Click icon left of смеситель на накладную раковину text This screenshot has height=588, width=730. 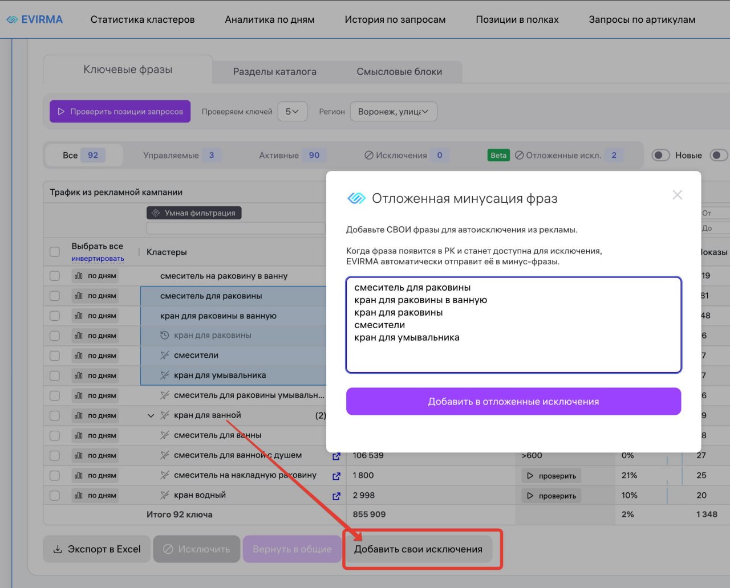pos(164,475)
